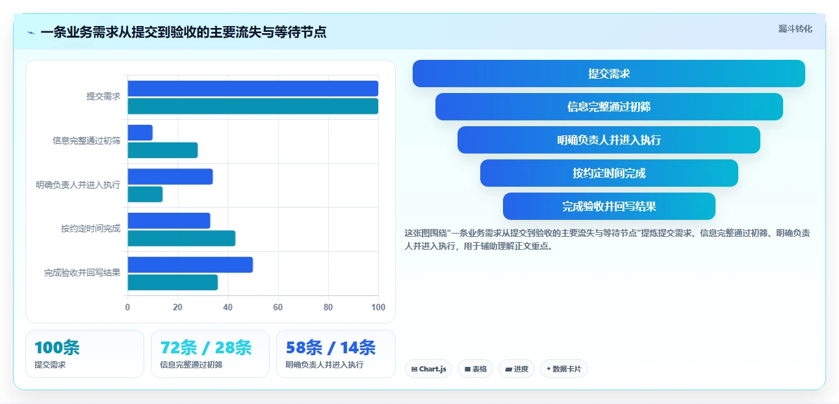Click the teal bar for 完成验收并回写结果

[173, 282]
